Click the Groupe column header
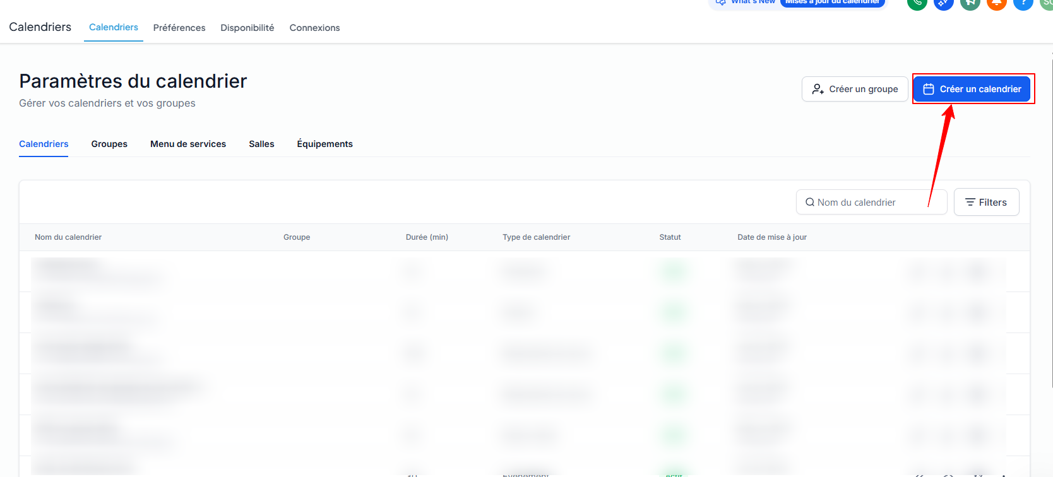 (297, 237)
